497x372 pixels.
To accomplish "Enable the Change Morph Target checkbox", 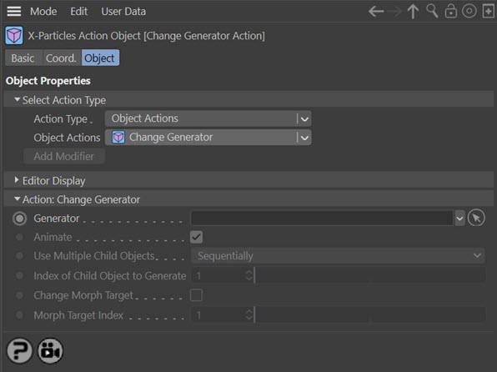I will click(x=196, y=295).
